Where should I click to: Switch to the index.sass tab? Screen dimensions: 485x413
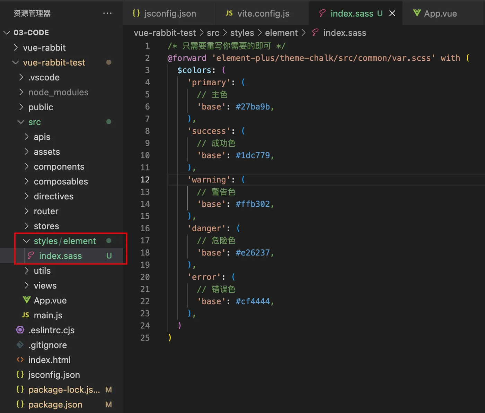(355, 13)
